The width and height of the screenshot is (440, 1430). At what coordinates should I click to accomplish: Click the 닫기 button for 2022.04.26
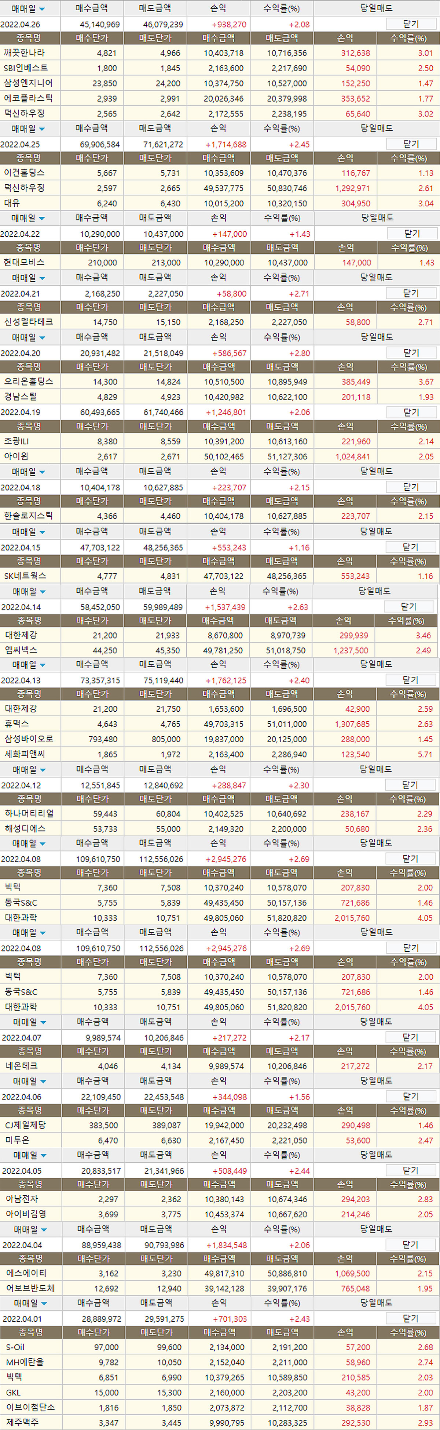point(411,25)
